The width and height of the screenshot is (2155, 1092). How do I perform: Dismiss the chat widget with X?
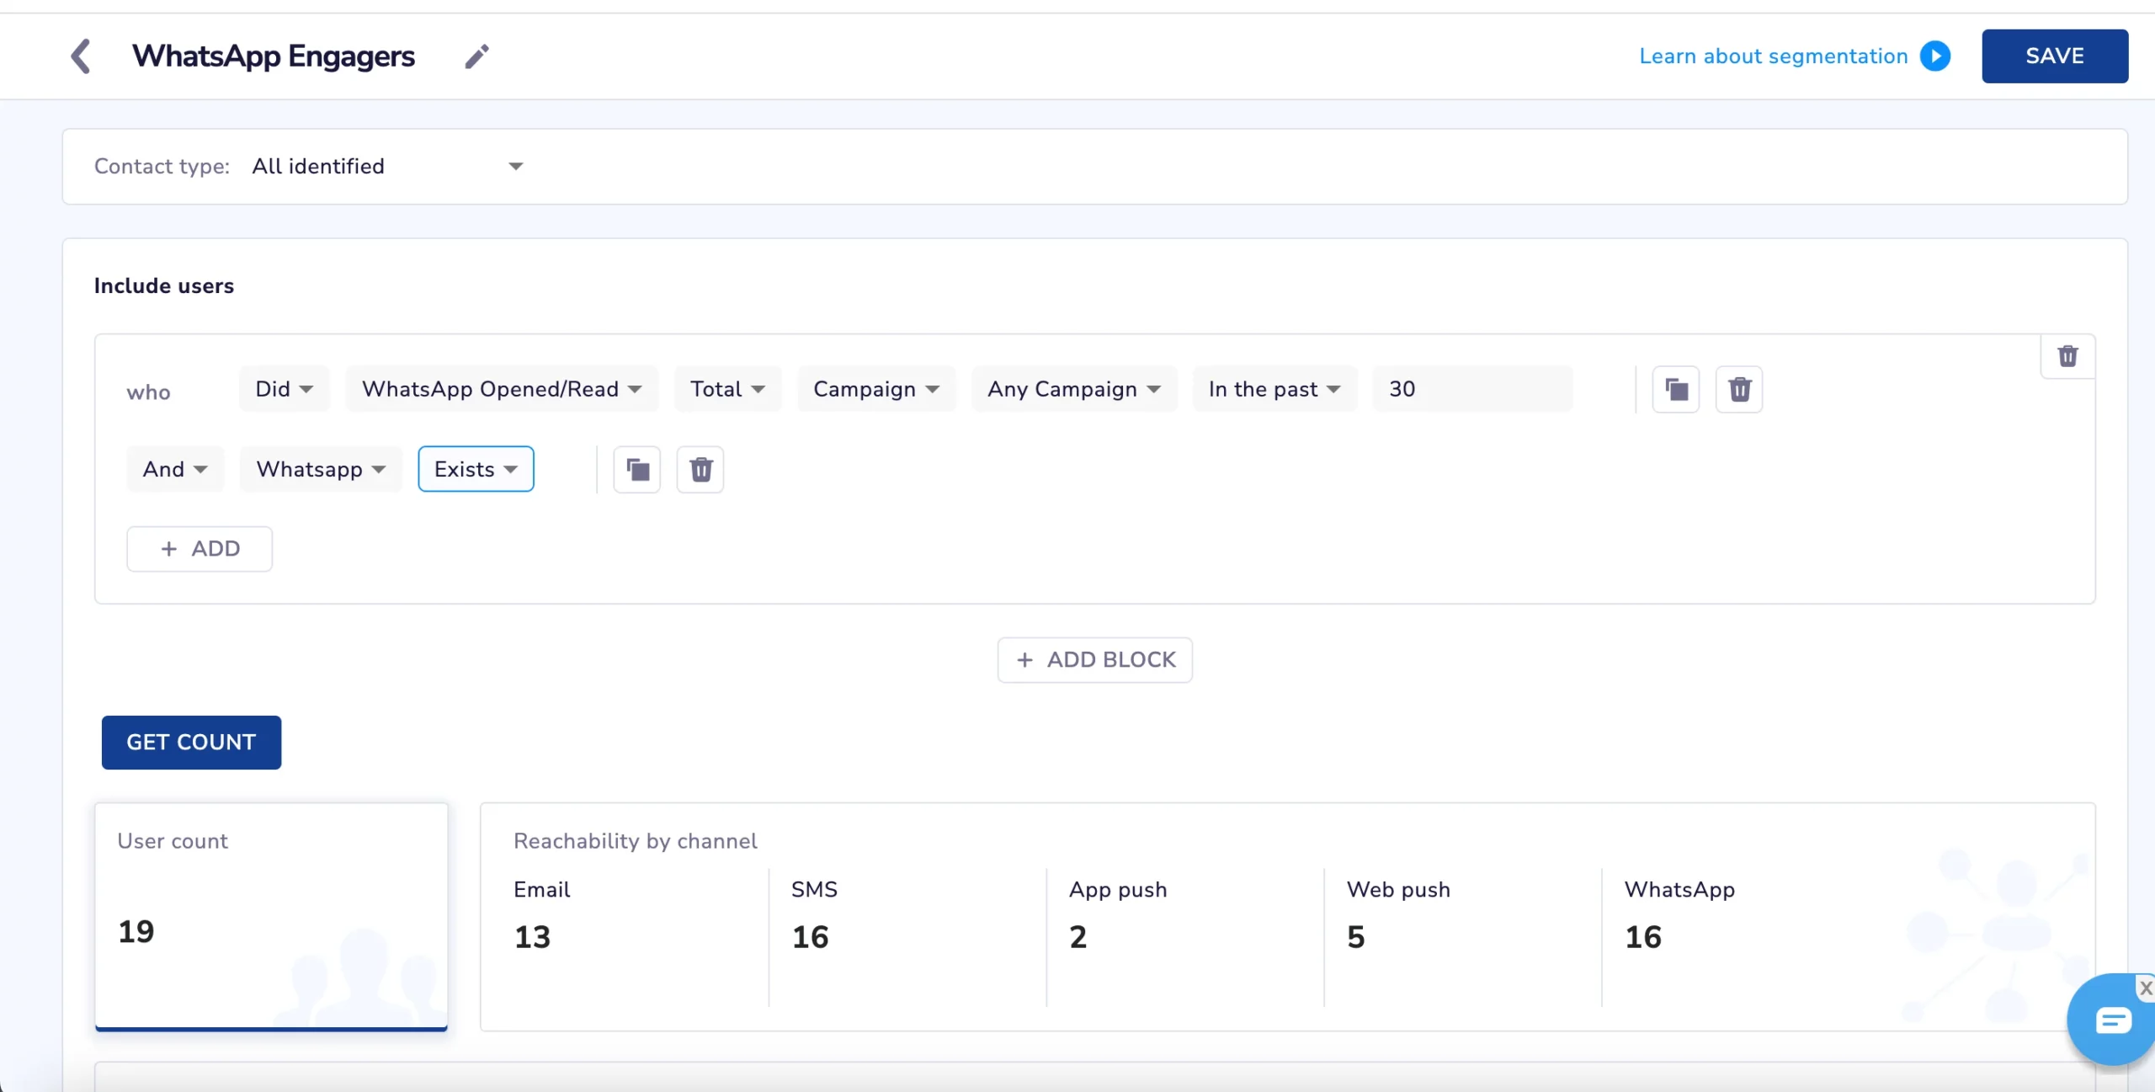[x=2146, y=988]
